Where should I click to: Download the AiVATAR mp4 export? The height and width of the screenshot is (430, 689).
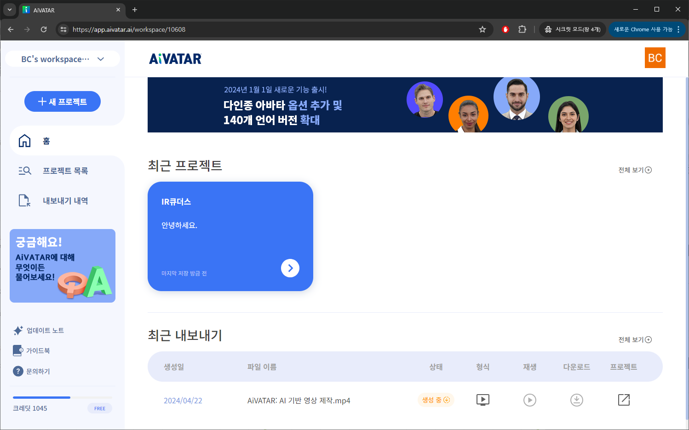coord(577,400)
